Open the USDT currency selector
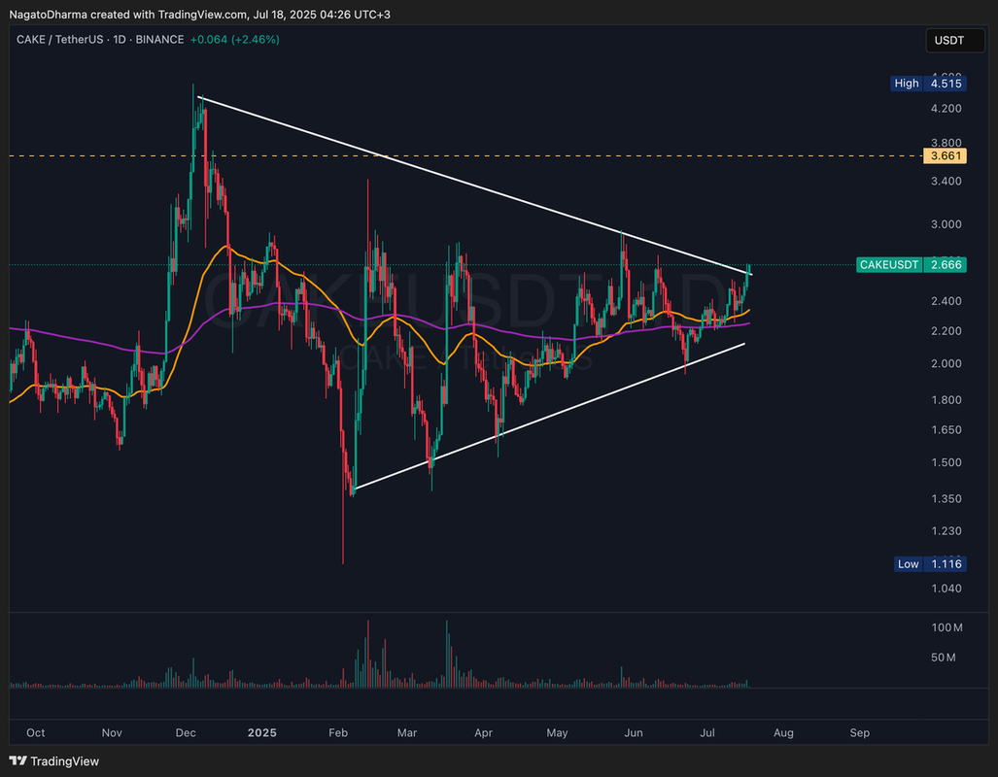 (948, 40)
